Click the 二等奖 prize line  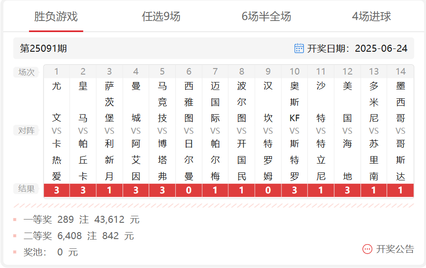[x=79, y=236]
